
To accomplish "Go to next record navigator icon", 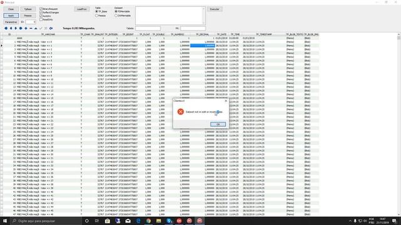I will pos(16,28).
